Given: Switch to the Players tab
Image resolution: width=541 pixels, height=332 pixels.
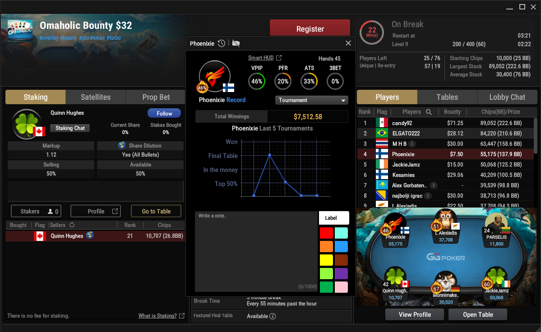Looking at the screenshot, I should point(387,97).
